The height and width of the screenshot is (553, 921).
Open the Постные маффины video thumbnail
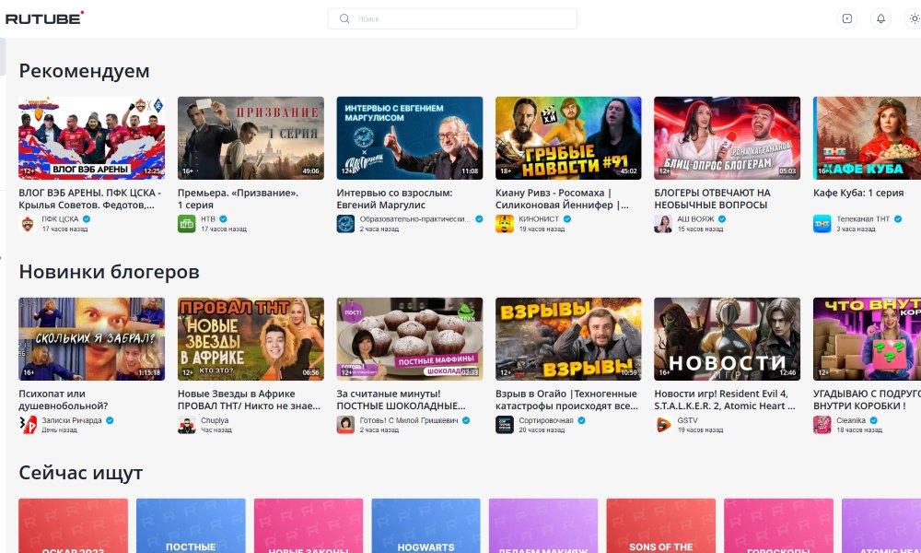(x=409, y=338)
